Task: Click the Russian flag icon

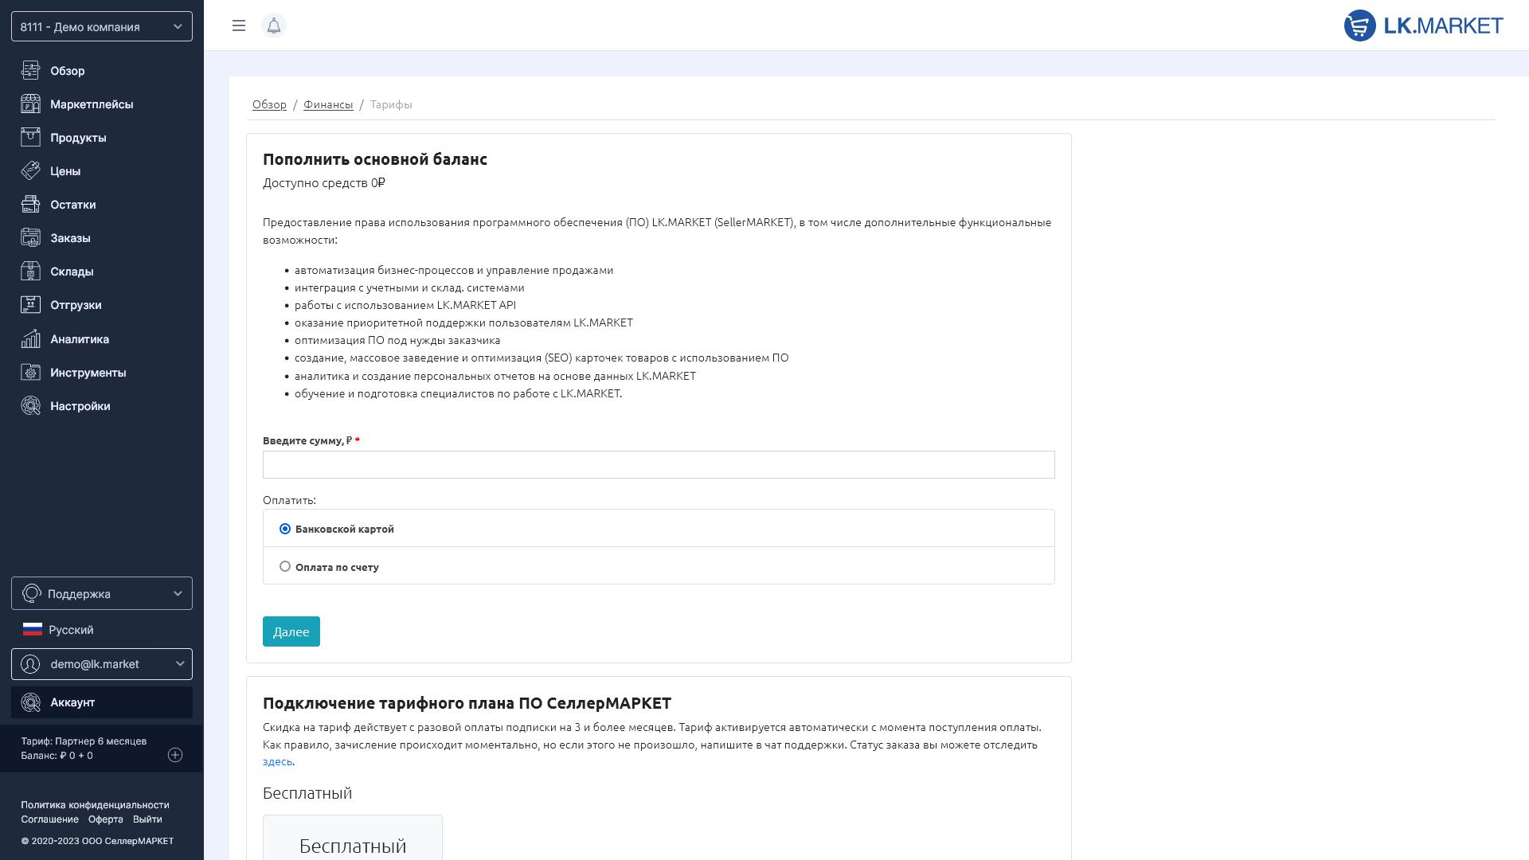Action: 33,630
